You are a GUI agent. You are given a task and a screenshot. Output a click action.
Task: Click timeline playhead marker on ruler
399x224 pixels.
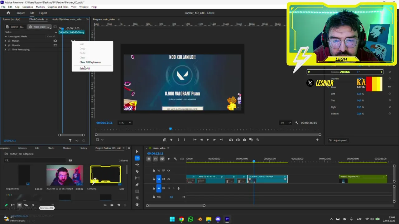pos(254,161)
